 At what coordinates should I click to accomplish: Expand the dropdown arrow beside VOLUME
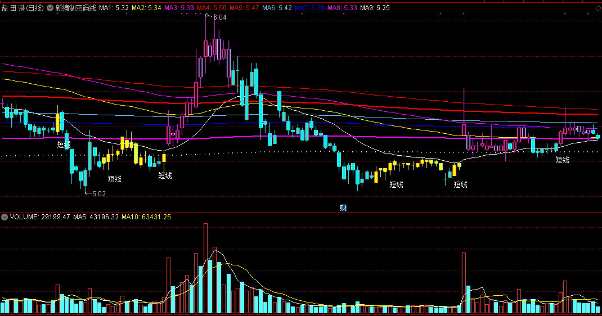click(5, 217)
